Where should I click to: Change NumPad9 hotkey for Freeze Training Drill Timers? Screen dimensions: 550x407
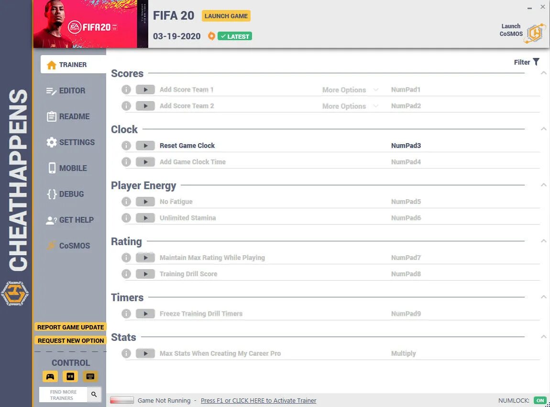click(406, 314)
